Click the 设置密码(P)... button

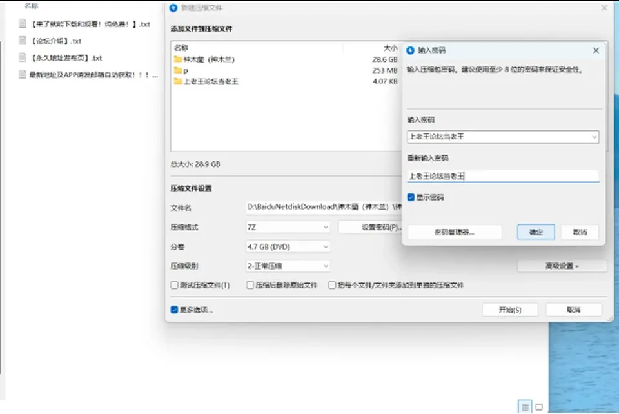[x=370, y=227]
